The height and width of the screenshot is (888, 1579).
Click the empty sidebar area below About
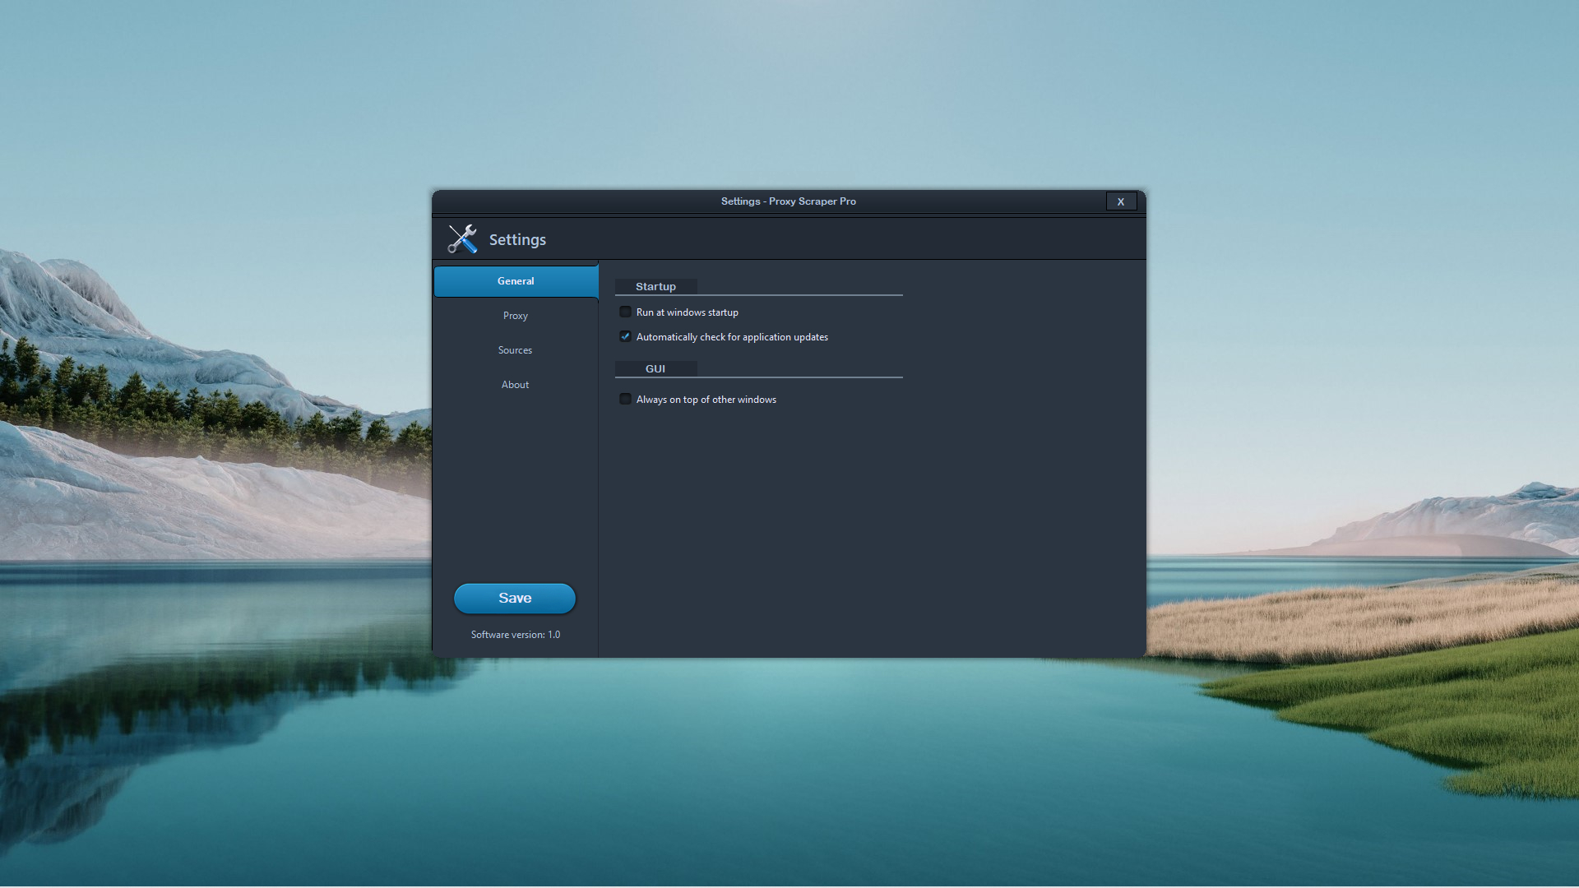tap(516, 485)
